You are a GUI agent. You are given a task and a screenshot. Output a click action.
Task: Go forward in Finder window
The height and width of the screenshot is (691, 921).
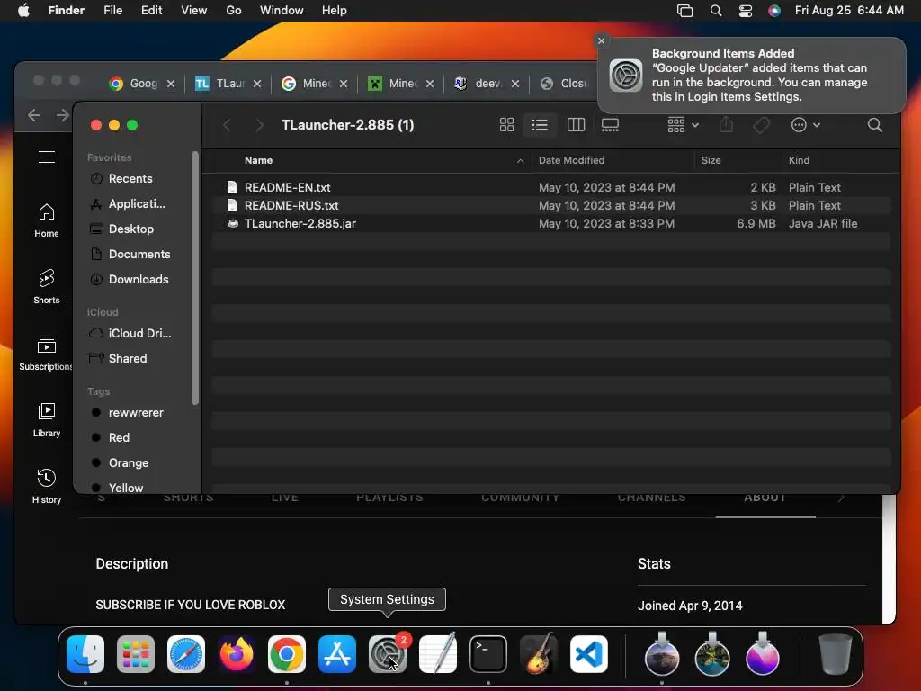(x=259, y=124)
